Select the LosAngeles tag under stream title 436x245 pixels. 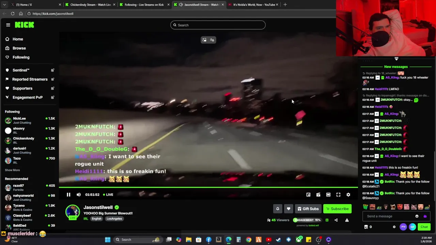click(114, 219)
